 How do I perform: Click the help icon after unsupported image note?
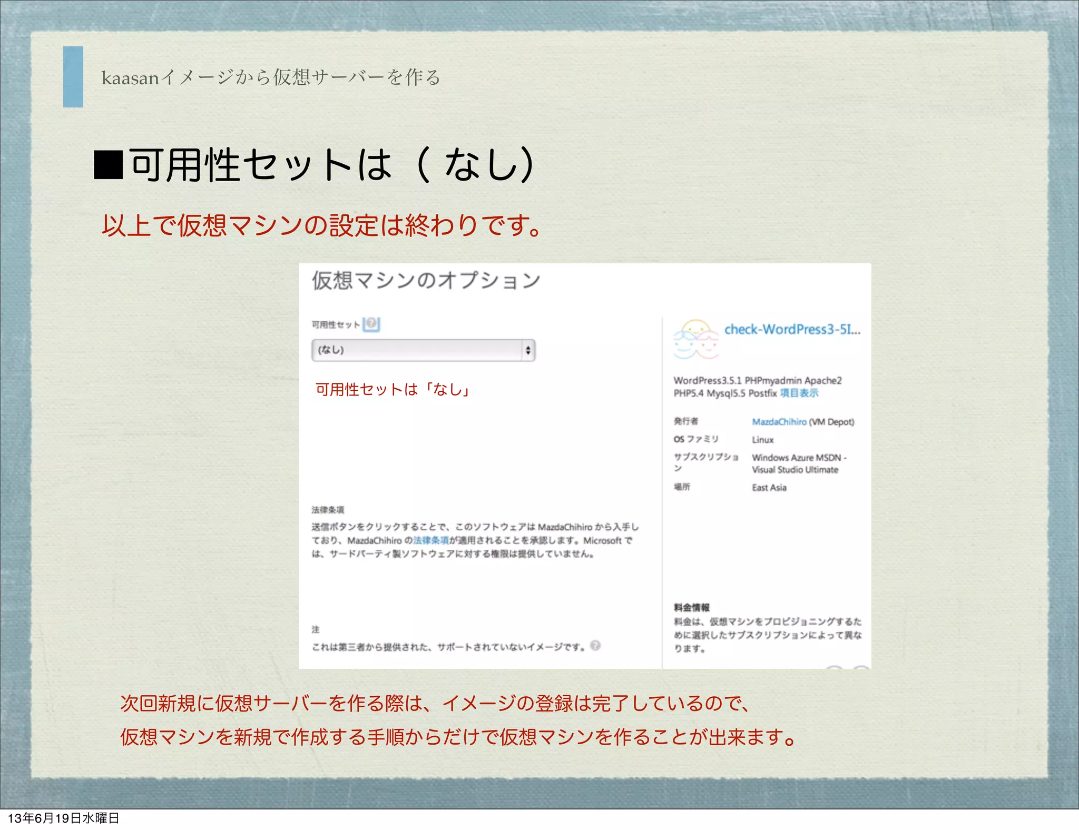click(x=595, y=646)
